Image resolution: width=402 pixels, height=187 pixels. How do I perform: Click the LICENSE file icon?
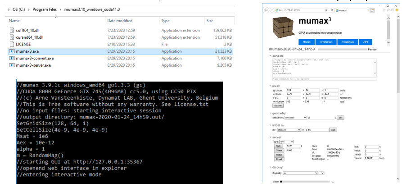coord(12,44)
